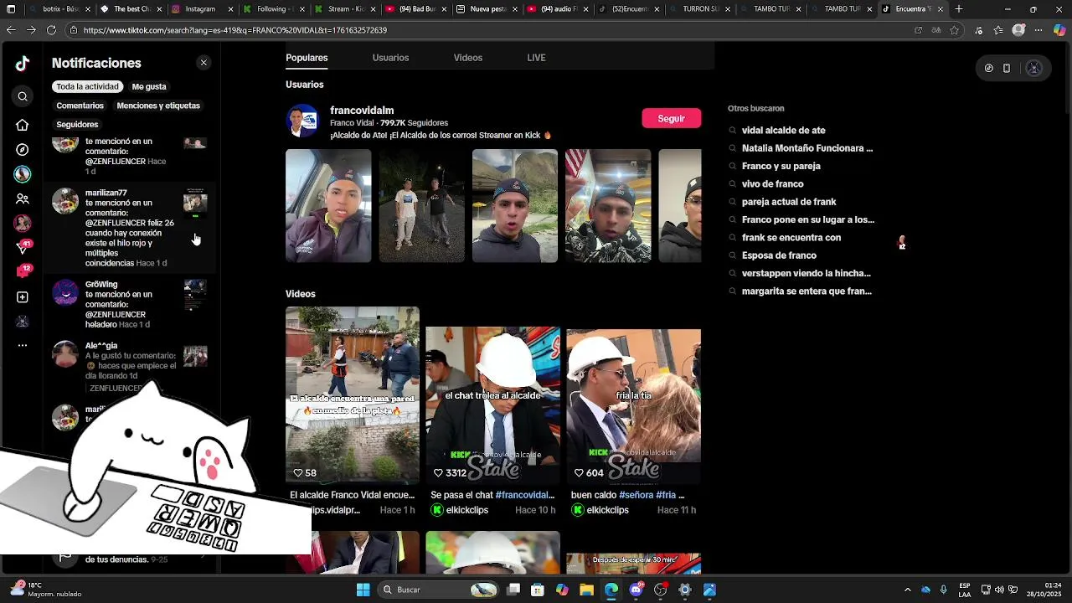
Task: Switch to the Videos search tab
Action: [467, 58]
